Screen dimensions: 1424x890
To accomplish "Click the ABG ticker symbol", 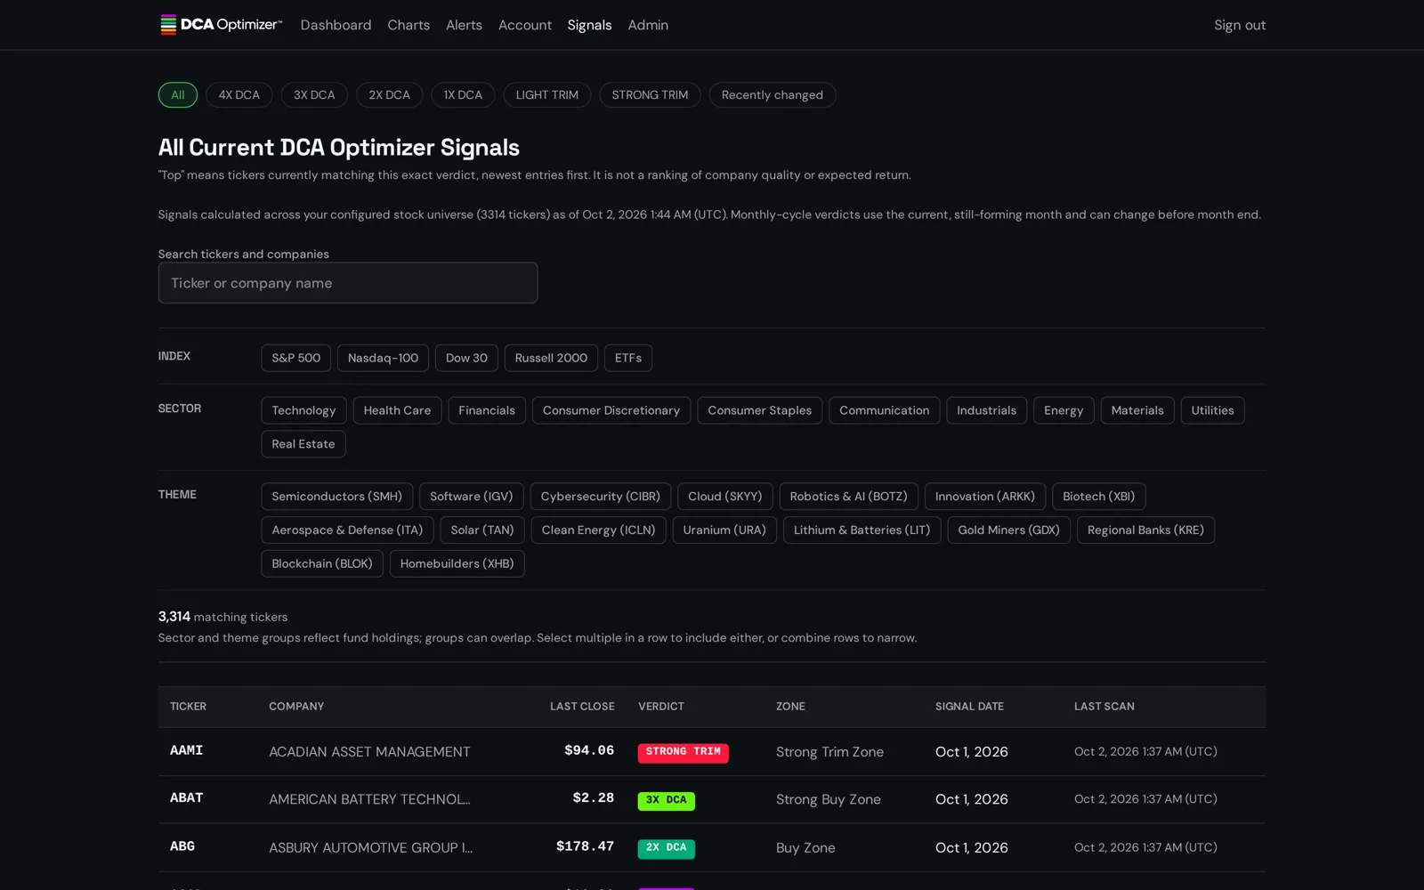I will [182, 846].
